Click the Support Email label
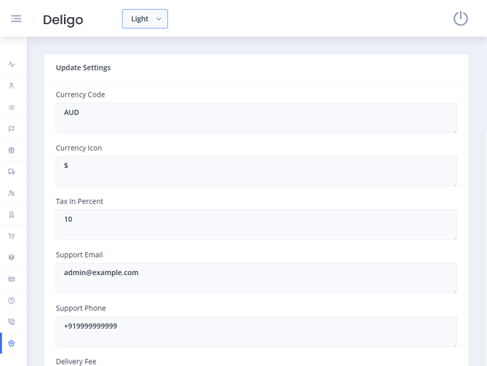Image resolution: width=487 pixels, height=366 pixels. click(79, 255)
